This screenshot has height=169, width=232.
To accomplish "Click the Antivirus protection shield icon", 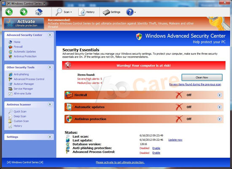I will pyautogui.click(x=69, y=119).
